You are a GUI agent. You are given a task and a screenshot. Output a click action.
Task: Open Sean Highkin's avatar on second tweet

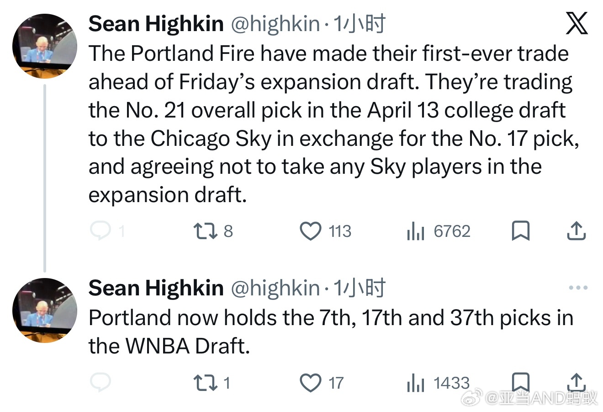pos(44,310)
